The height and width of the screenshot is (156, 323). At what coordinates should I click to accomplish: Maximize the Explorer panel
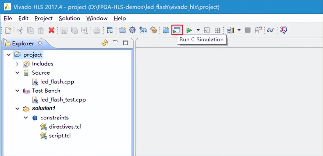click(125, 43)
